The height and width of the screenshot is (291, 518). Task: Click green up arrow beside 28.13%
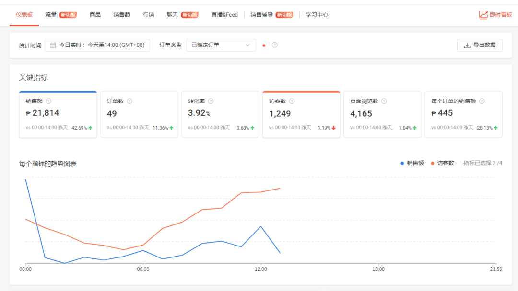click(x=496, y=128)
